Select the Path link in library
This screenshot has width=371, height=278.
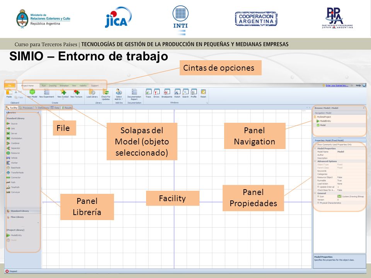11,183
